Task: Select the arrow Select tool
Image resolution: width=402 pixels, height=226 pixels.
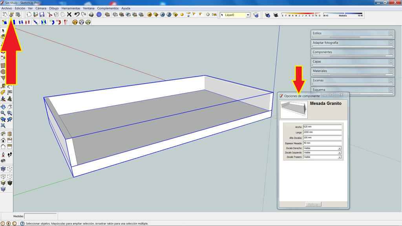Action: pos(3,31)
